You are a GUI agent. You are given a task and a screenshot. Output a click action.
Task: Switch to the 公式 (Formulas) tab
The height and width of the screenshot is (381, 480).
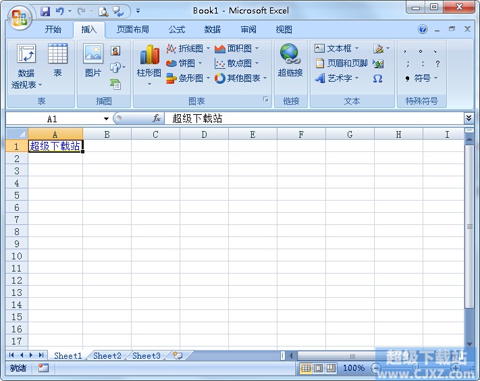(x=177, y=30)
